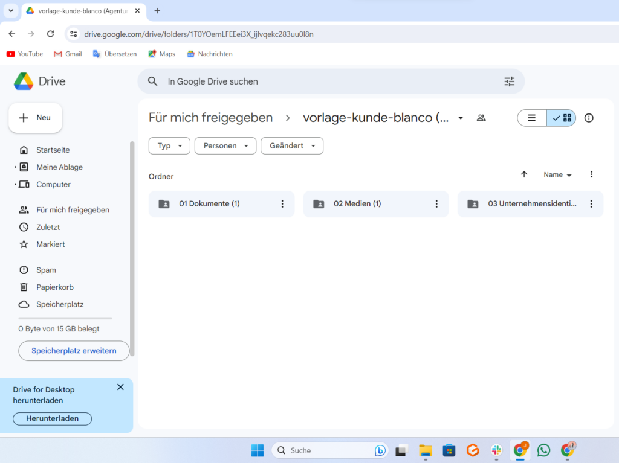Click the Google Drive logo
619x463 pixels.
pyautogui.click(x=24, y=81)
